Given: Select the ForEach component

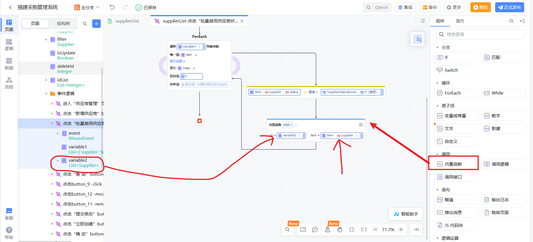Looking at the screenshot, I should click(x=456, y=93).
